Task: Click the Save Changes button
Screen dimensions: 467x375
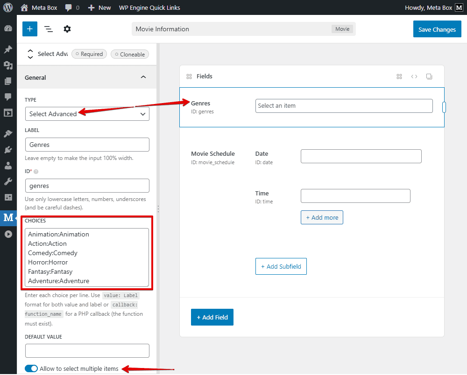Action: (437, 29)
